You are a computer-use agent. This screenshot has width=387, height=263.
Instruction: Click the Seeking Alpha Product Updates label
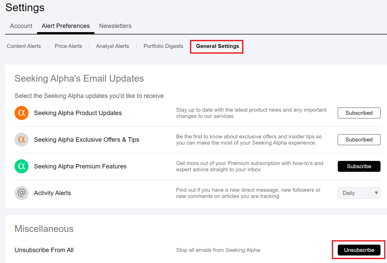click(x=78, y=113)
